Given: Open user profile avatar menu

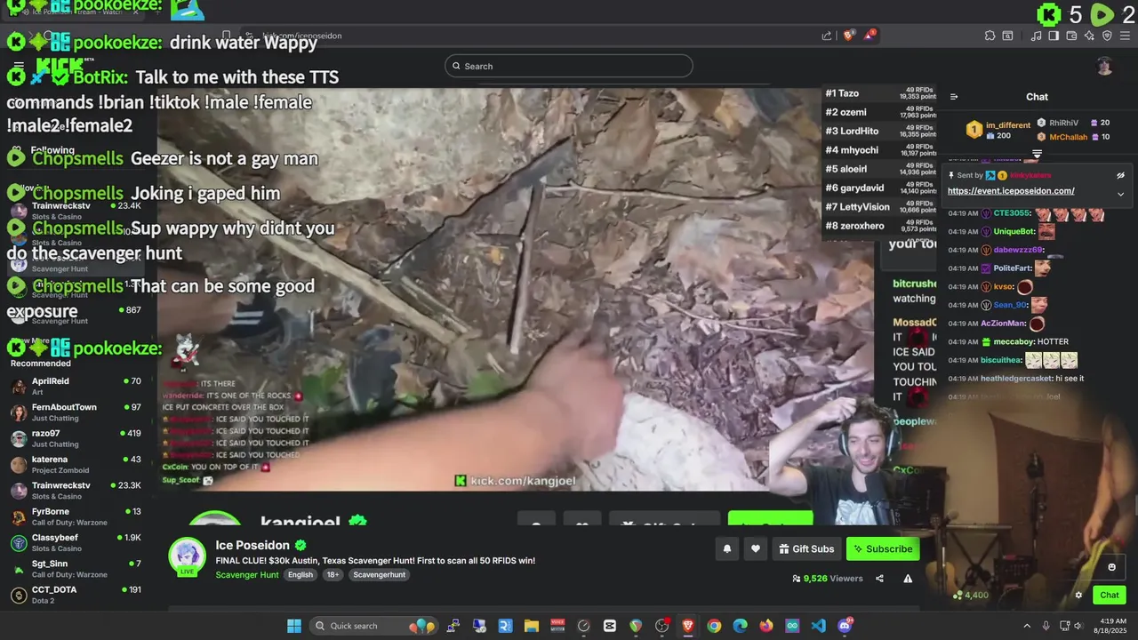Looking at the screenshot, I should tap(1104, 66).
